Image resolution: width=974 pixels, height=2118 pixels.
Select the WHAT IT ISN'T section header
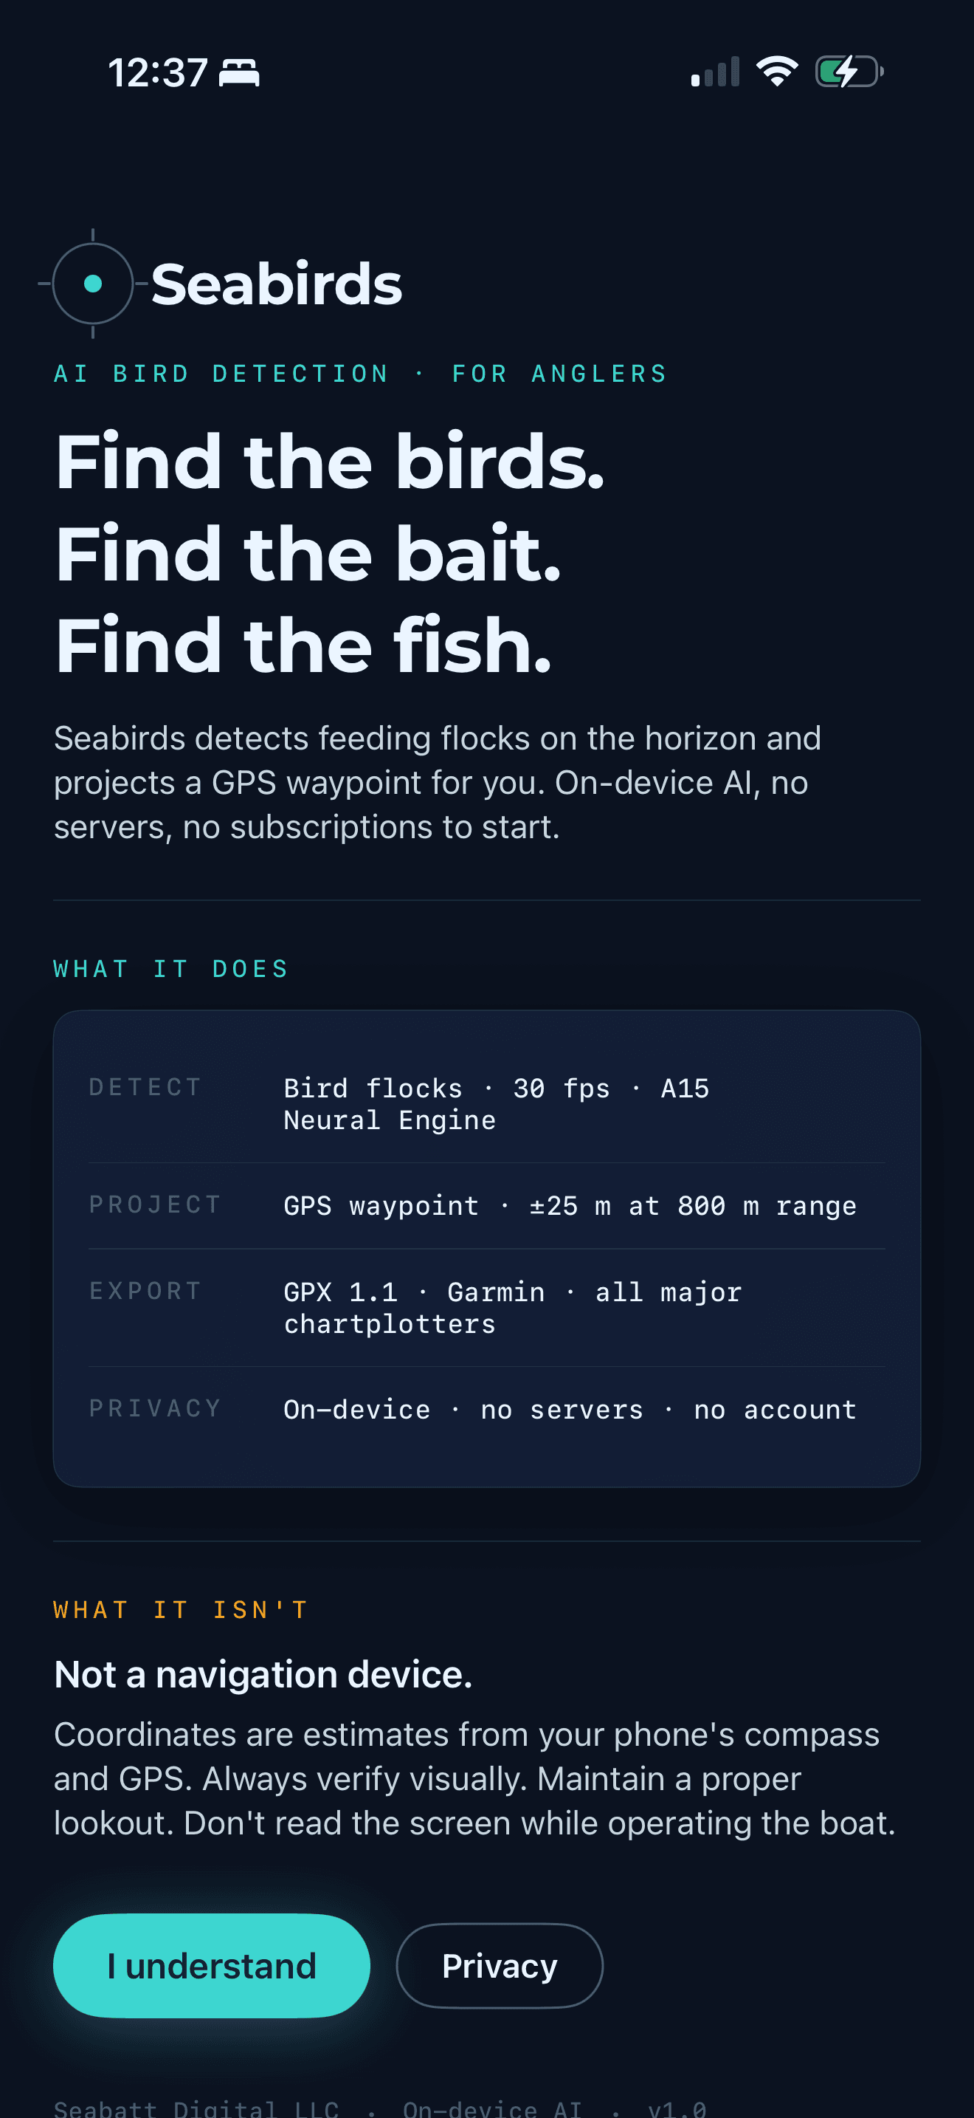tap(180, 1609)
